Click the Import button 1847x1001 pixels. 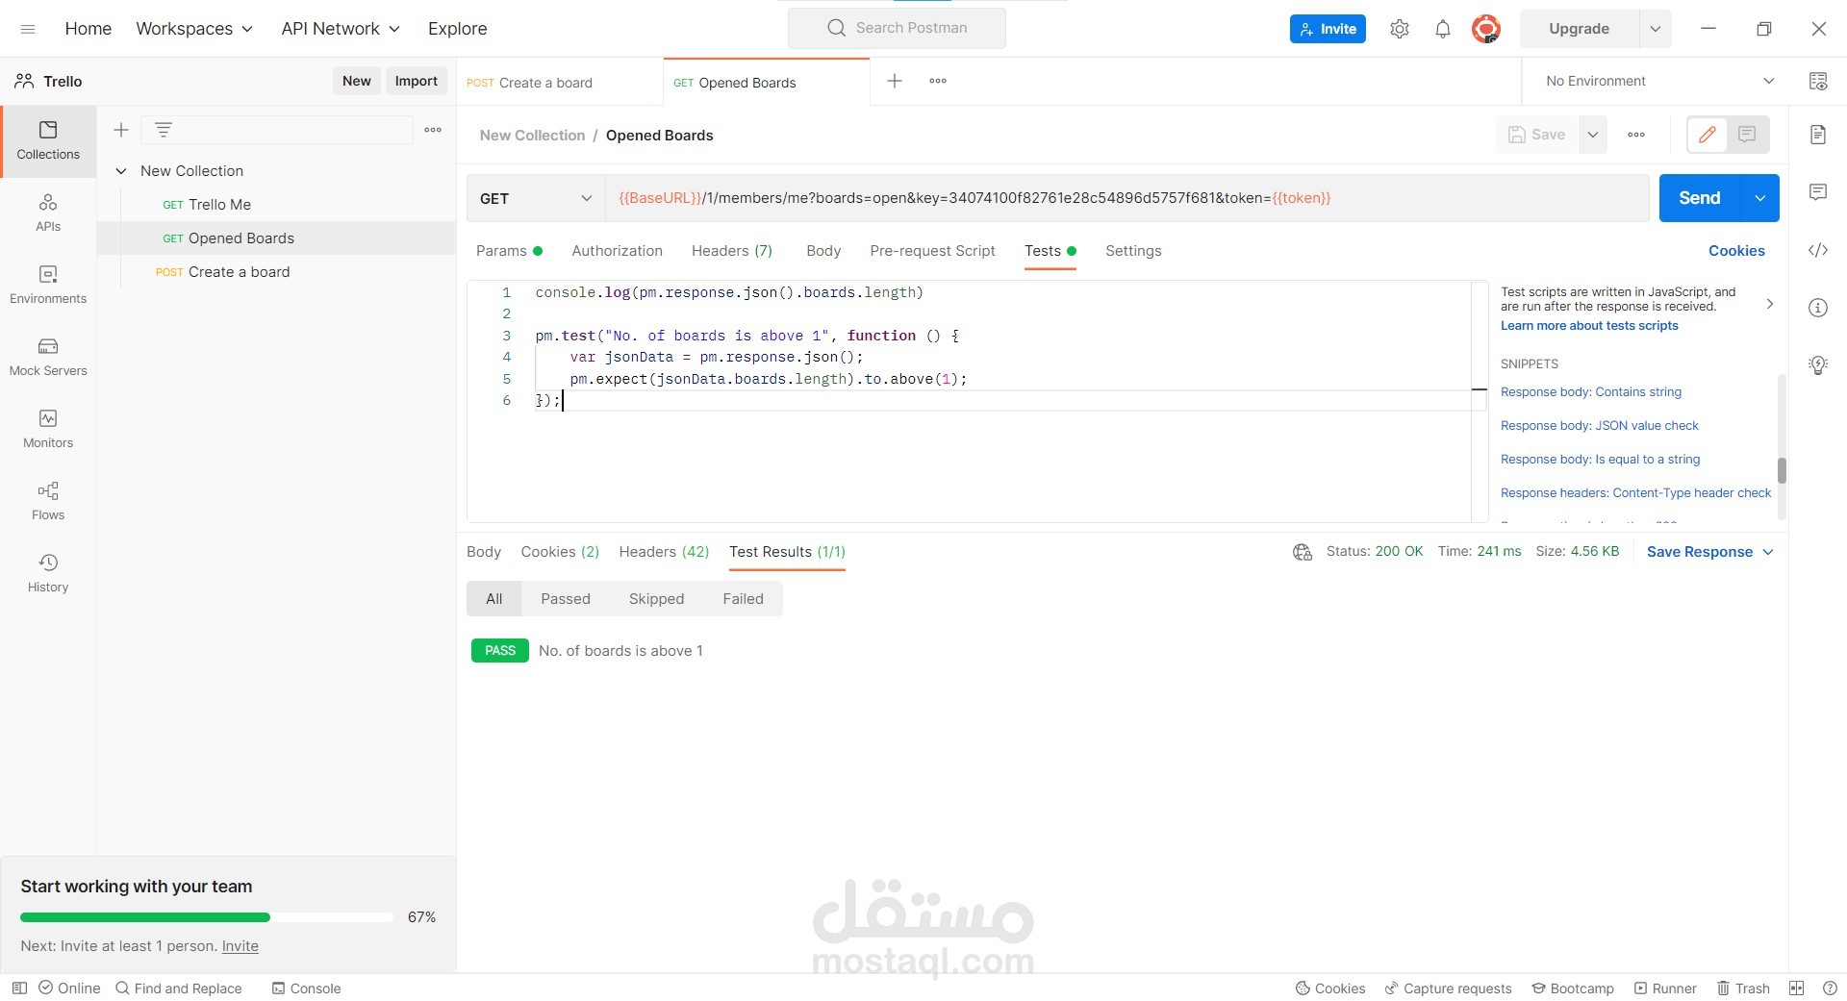point(416,81)
